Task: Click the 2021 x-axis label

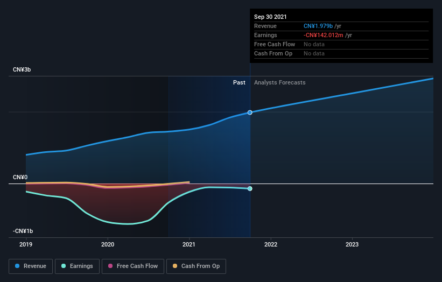Action: (189, 244)
